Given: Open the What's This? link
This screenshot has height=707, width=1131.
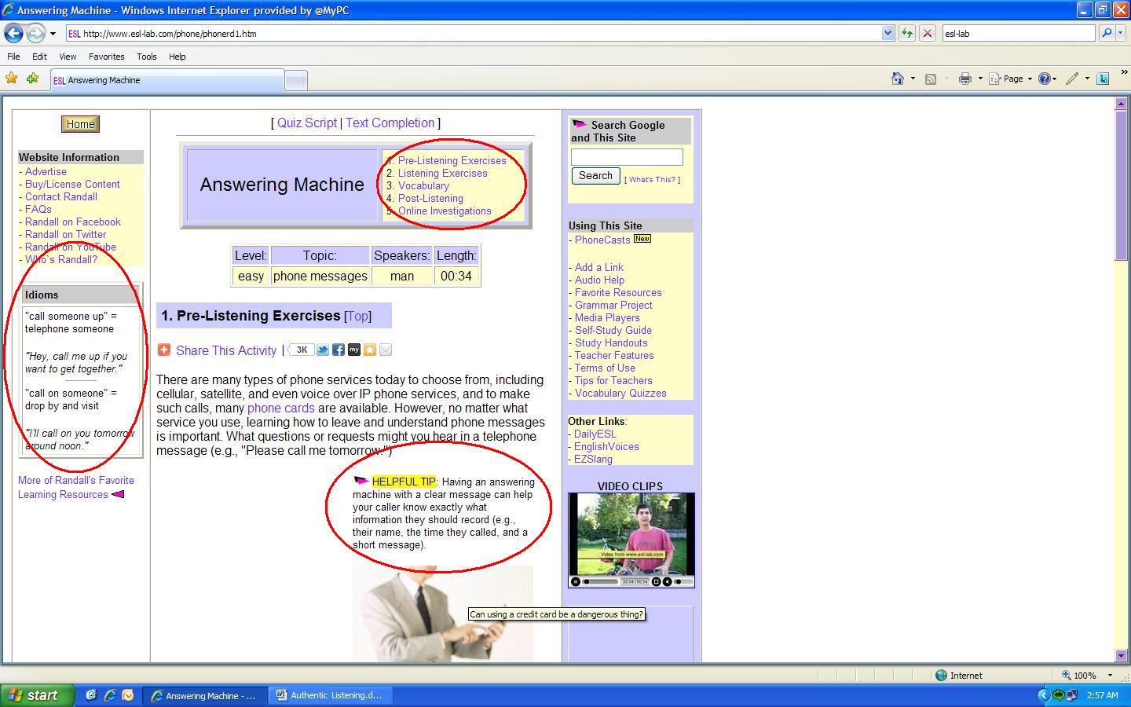Looking at the screenshot, I should [652, 179].
